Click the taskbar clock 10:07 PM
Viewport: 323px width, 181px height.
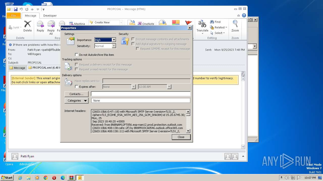coord(310,178)
